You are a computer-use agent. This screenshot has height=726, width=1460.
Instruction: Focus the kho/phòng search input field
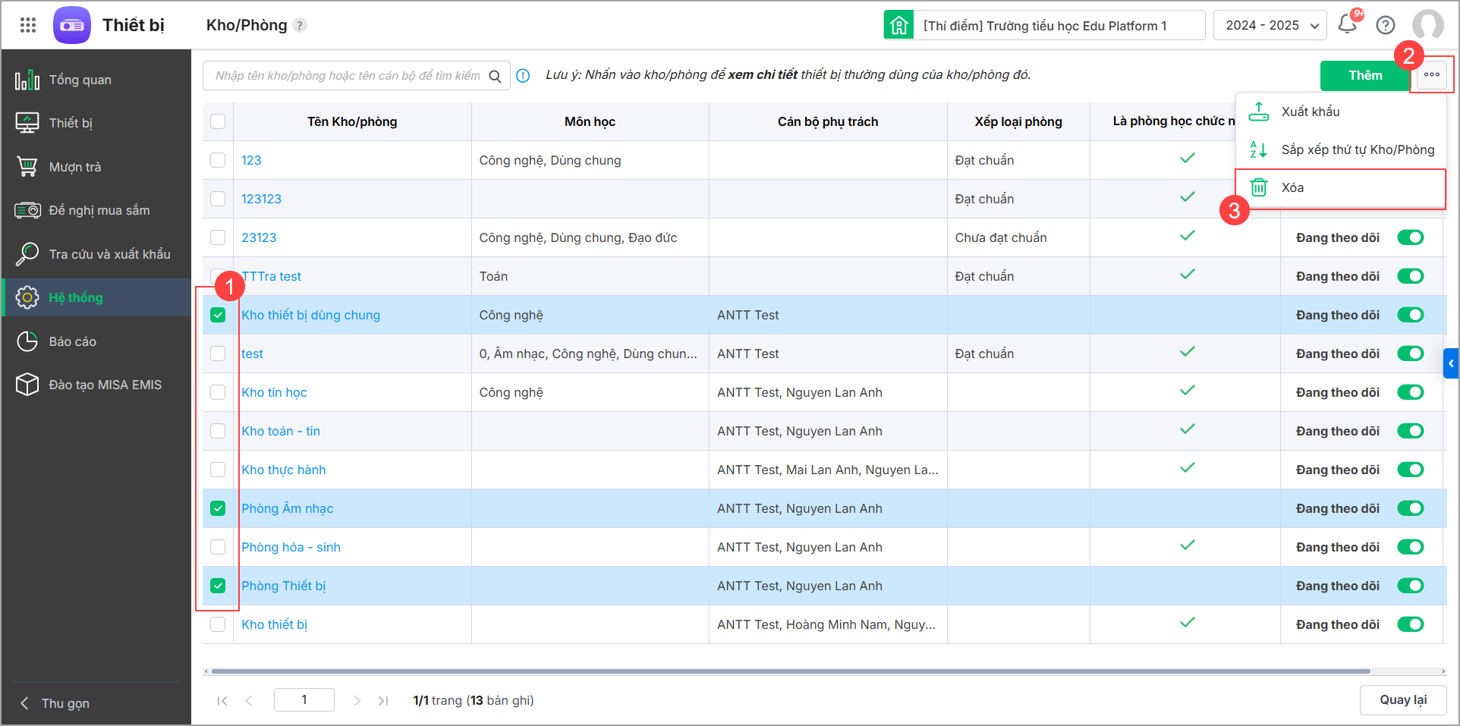coord(348,76)
